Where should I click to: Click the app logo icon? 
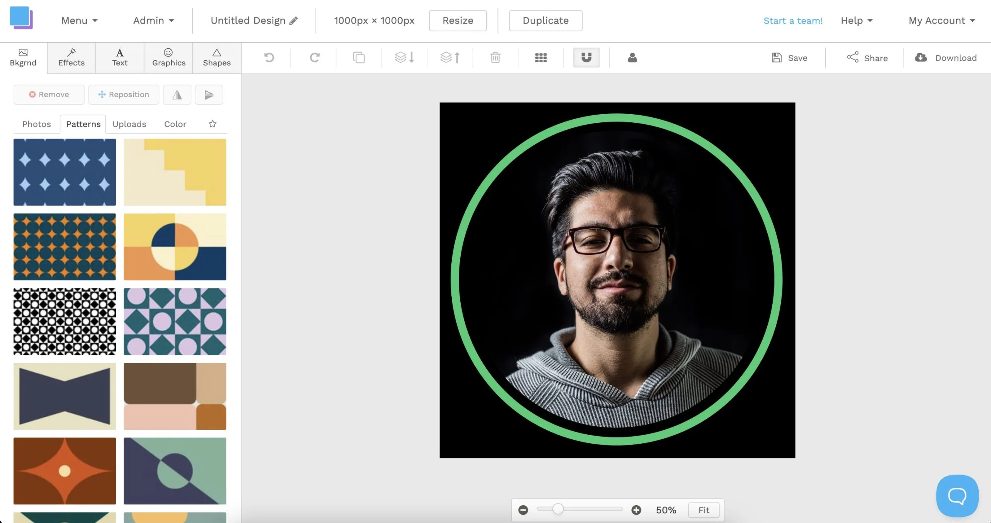point(21,18)
